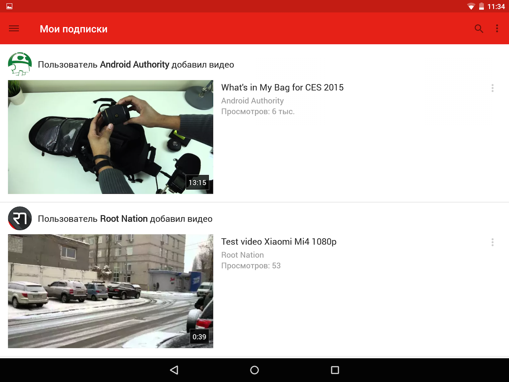Screen dimensions: 509x382
Task: Tap the Wi-Fi status icon
Action: [471, 6]
